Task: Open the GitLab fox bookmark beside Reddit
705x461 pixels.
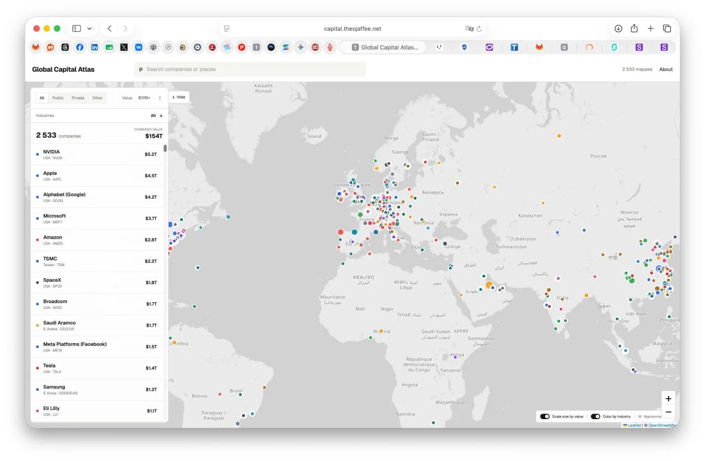Action: pos(36,47)
